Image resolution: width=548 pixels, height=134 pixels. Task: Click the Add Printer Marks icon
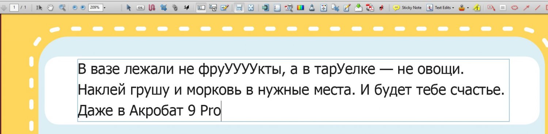click(323, 7)
